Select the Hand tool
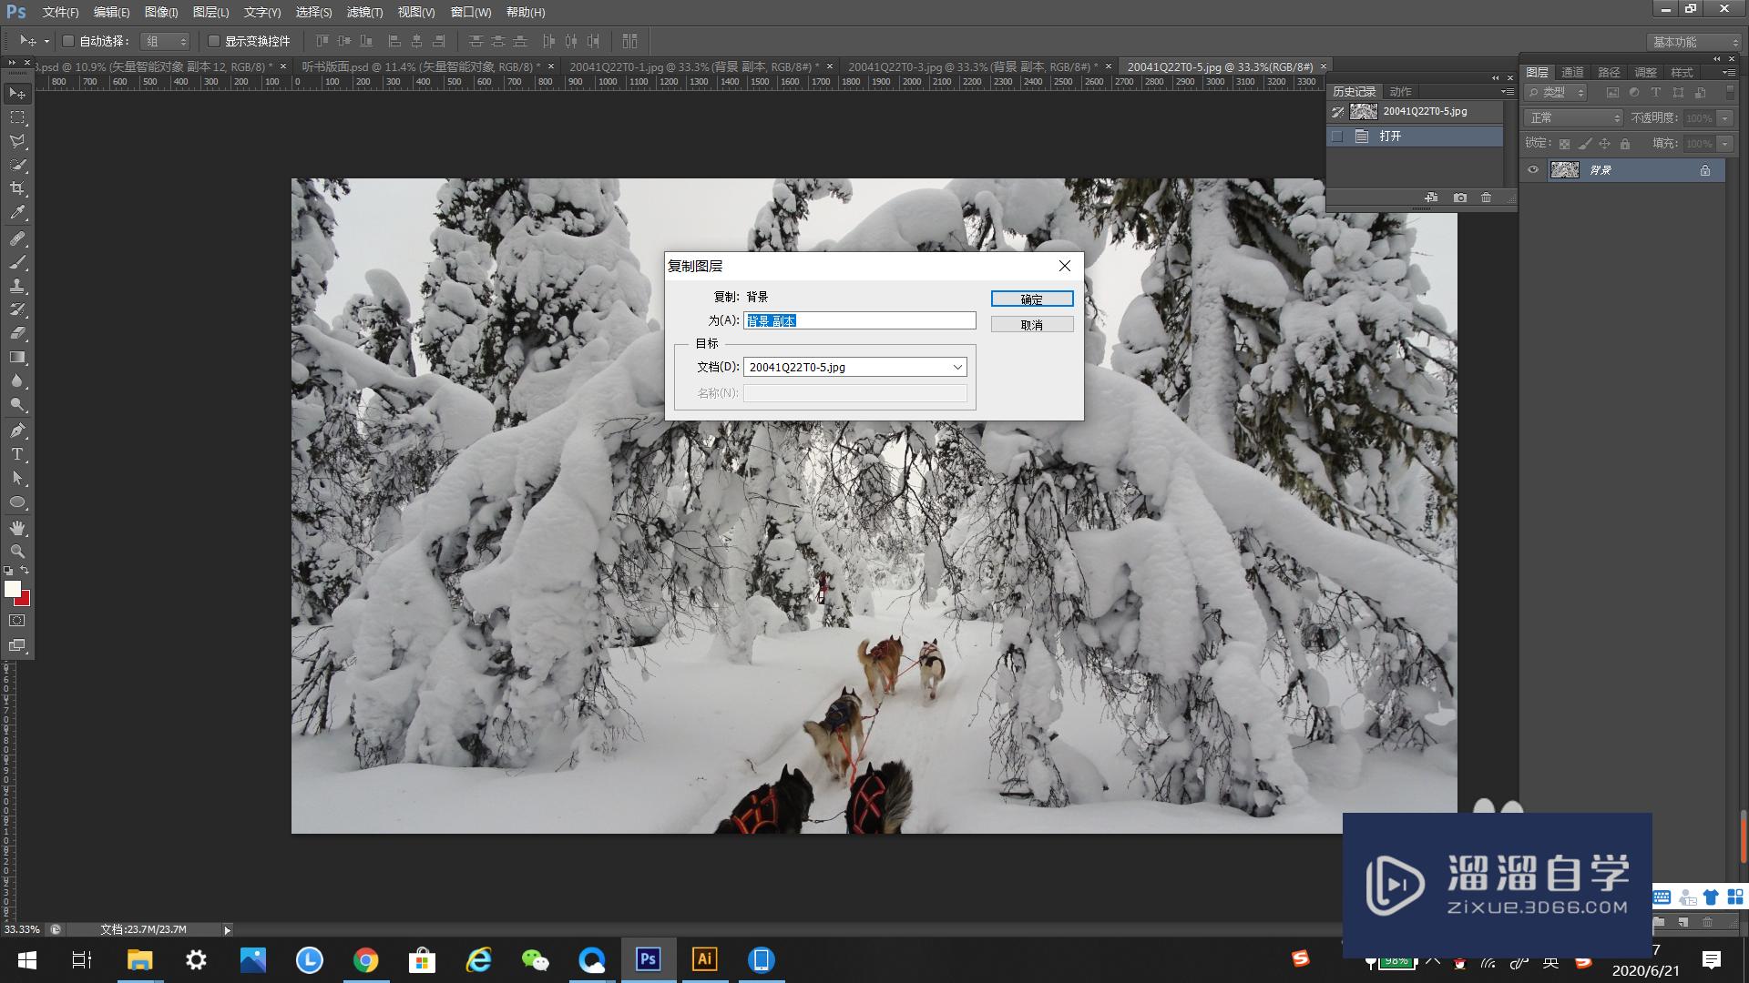This screenshot has height=983, width=1749. [x=17, y=528]
